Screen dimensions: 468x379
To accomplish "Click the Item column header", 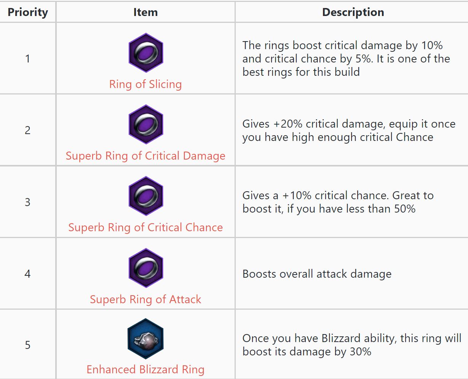I will (x=145, y=12).
